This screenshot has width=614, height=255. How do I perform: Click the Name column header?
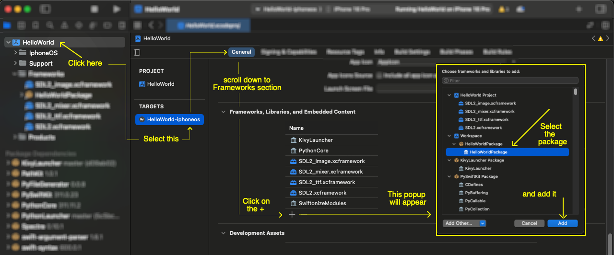[296, 128]
